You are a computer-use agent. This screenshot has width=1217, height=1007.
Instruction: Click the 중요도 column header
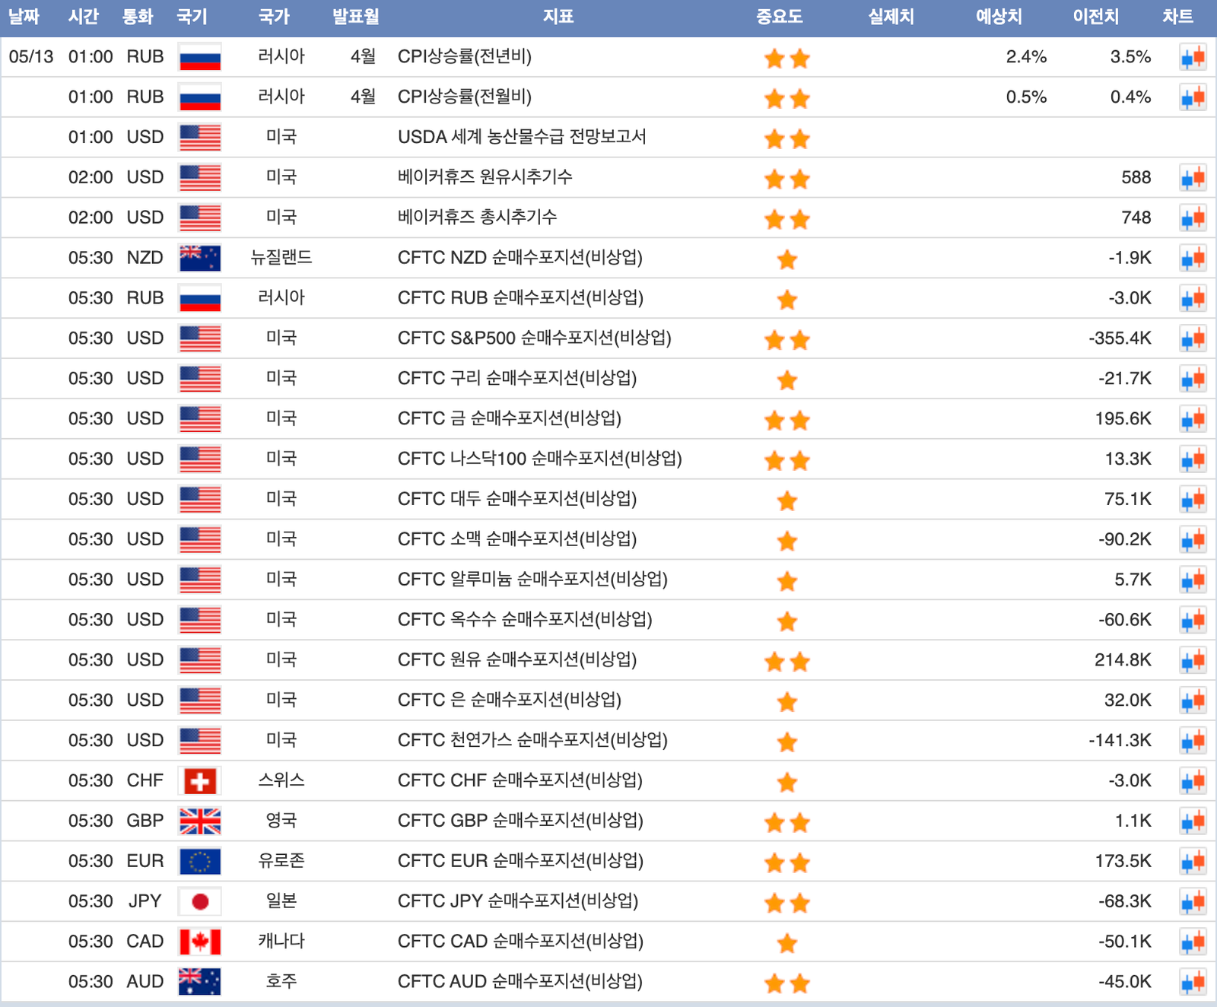coord(779,17)
